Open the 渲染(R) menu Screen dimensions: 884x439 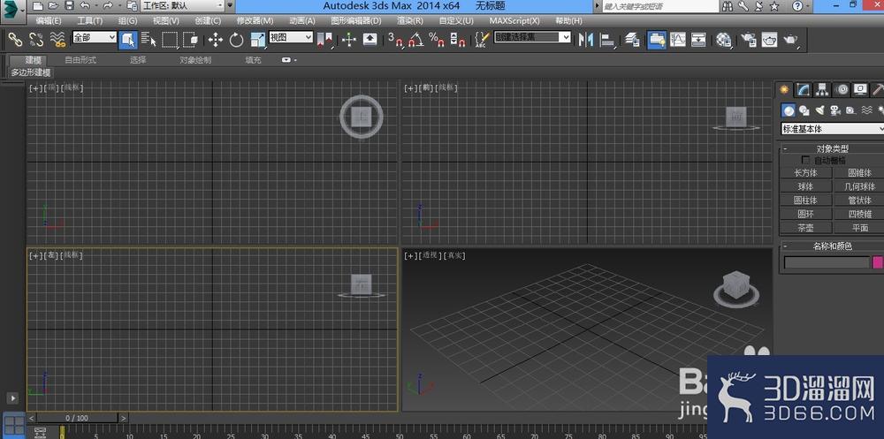pyautogui.click(x=410, y=21)
